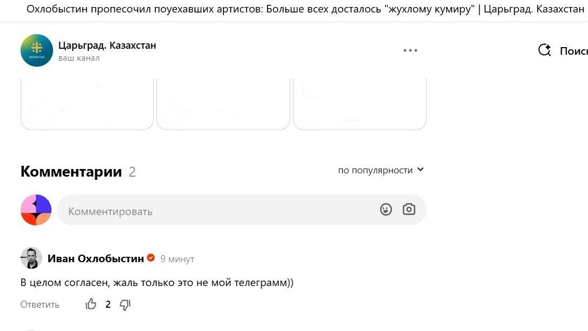Dislike the comment with the thumbs-down icon
Viewport: 588px width, 331px height.
click(x=125, y=304)
